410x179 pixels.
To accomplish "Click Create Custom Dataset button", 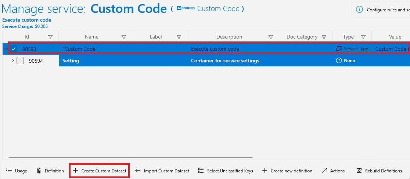I will click(x=100, y=171).
